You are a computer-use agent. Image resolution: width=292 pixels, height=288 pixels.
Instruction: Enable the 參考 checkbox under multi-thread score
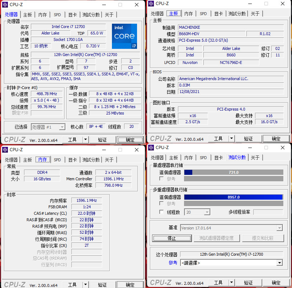pyautogui.click(x=161, y=203)
